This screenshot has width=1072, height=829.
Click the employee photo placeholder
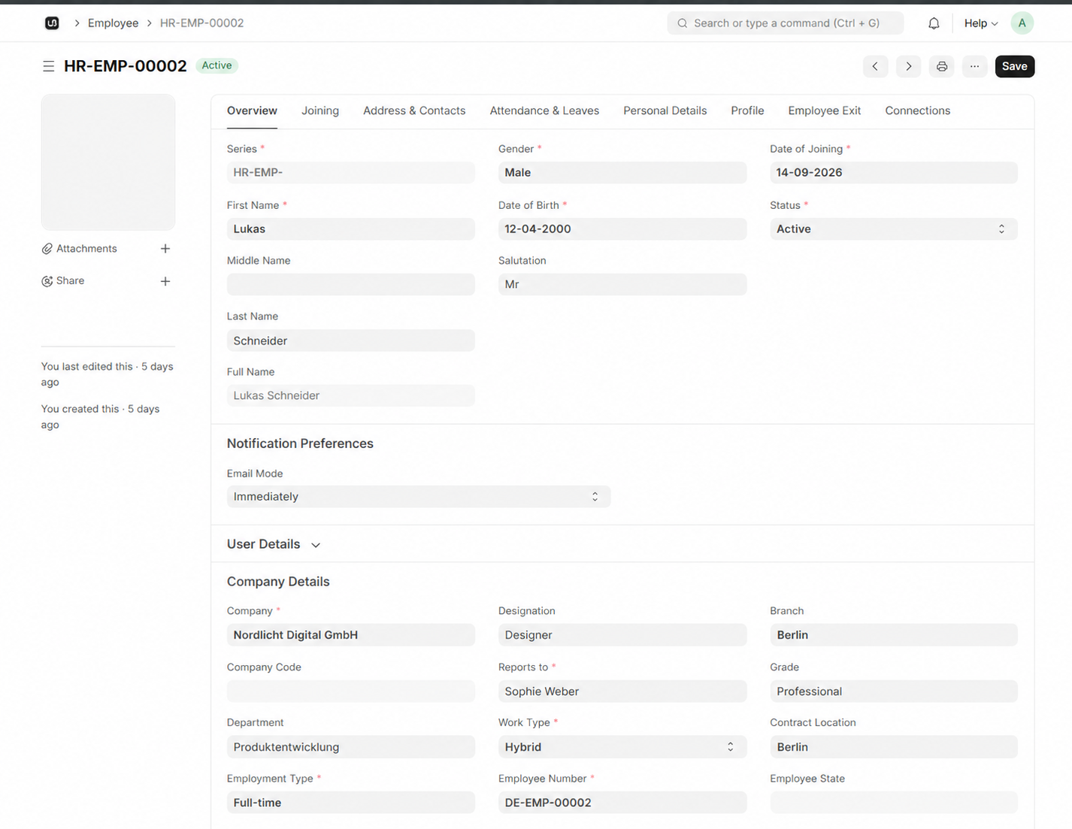tap(108, 162)
